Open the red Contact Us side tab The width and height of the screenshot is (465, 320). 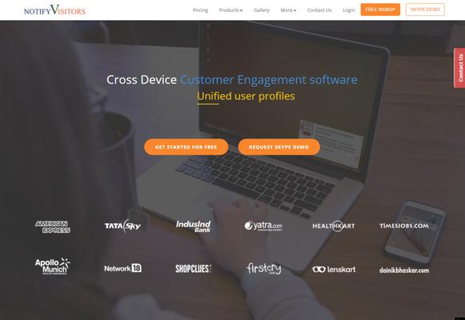459,68
